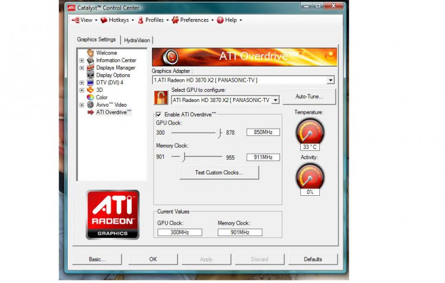Expand the Displays Manager tree node
Screen dimensions: 445x283
(x=82, y=68)
